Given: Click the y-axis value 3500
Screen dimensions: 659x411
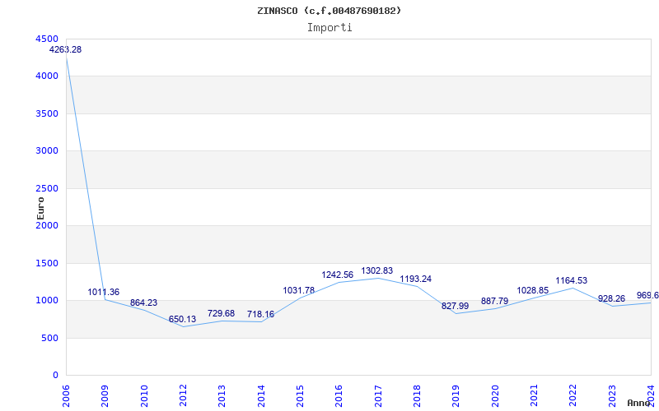Looking at the screenshot, I should click(47, 113).
